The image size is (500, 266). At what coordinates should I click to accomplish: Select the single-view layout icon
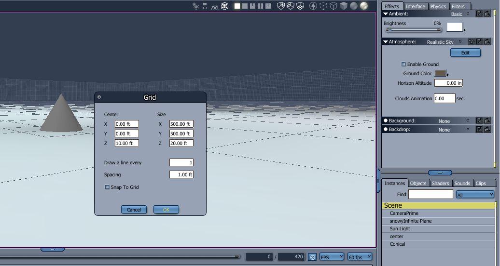click(237, 6)
